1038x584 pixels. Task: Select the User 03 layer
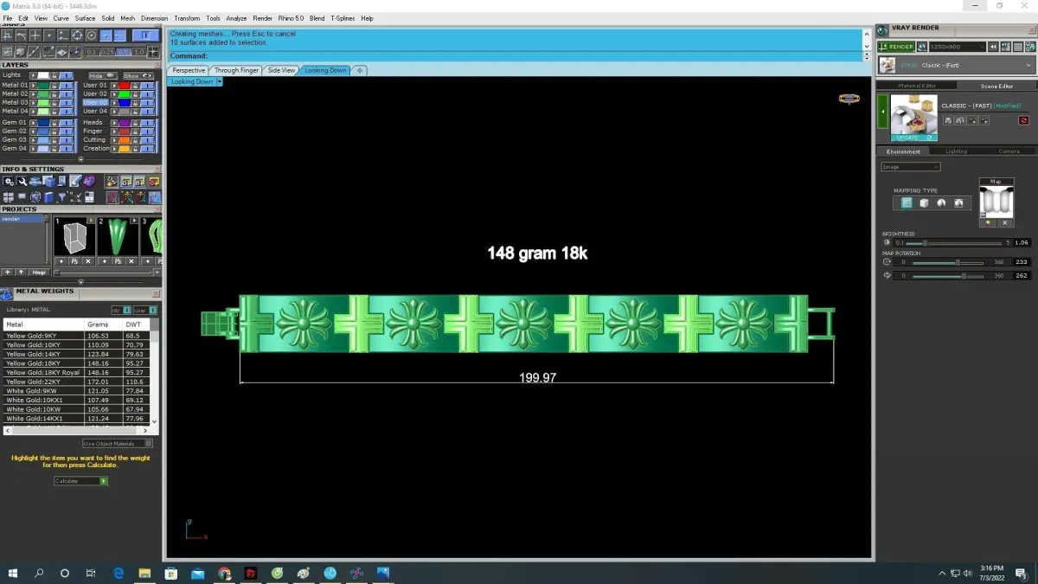95,102
